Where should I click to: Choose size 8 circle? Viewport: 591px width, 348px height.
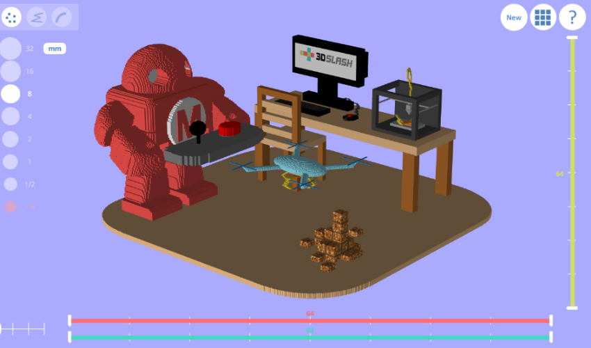click(10, 93)
